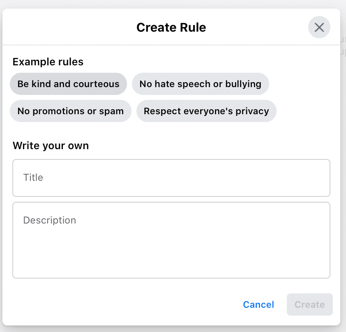Click the 'Example rules' section label
The image size is (346, 332).
48,62
